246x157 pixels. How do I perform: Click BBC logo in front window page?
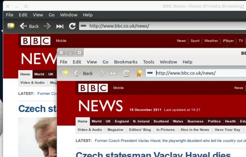click(93, 88)
